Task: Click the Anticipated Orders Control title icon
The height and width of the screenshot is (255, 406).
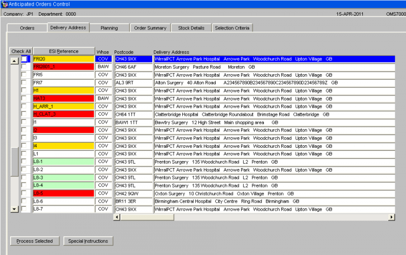Action: [5, 4]
